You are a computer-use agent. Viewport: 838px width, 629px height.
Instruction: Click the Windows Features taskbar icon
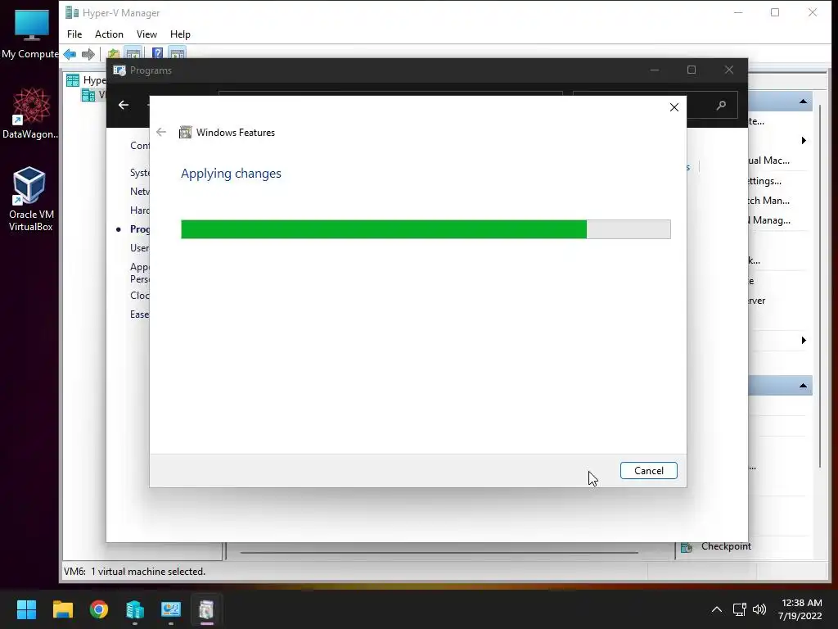[x=207, y=609]
